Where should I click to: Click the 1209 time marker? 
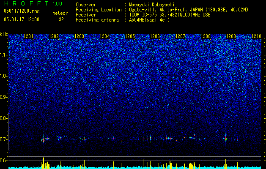pos(231,36)
